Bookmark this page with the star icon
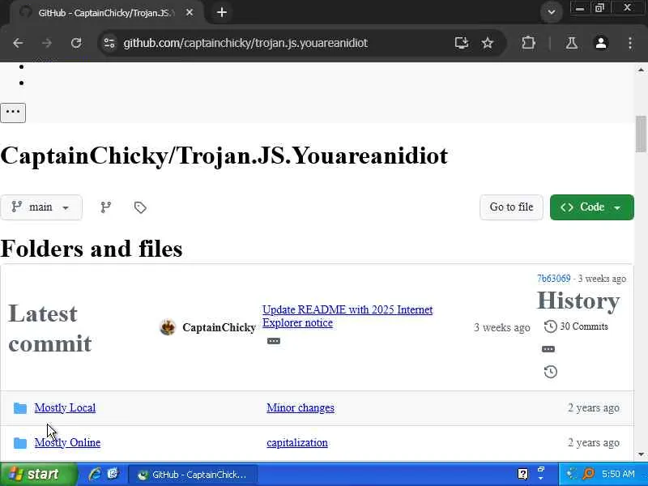The width and height of the screenshot is (648, 486). [x=488, y=43]
